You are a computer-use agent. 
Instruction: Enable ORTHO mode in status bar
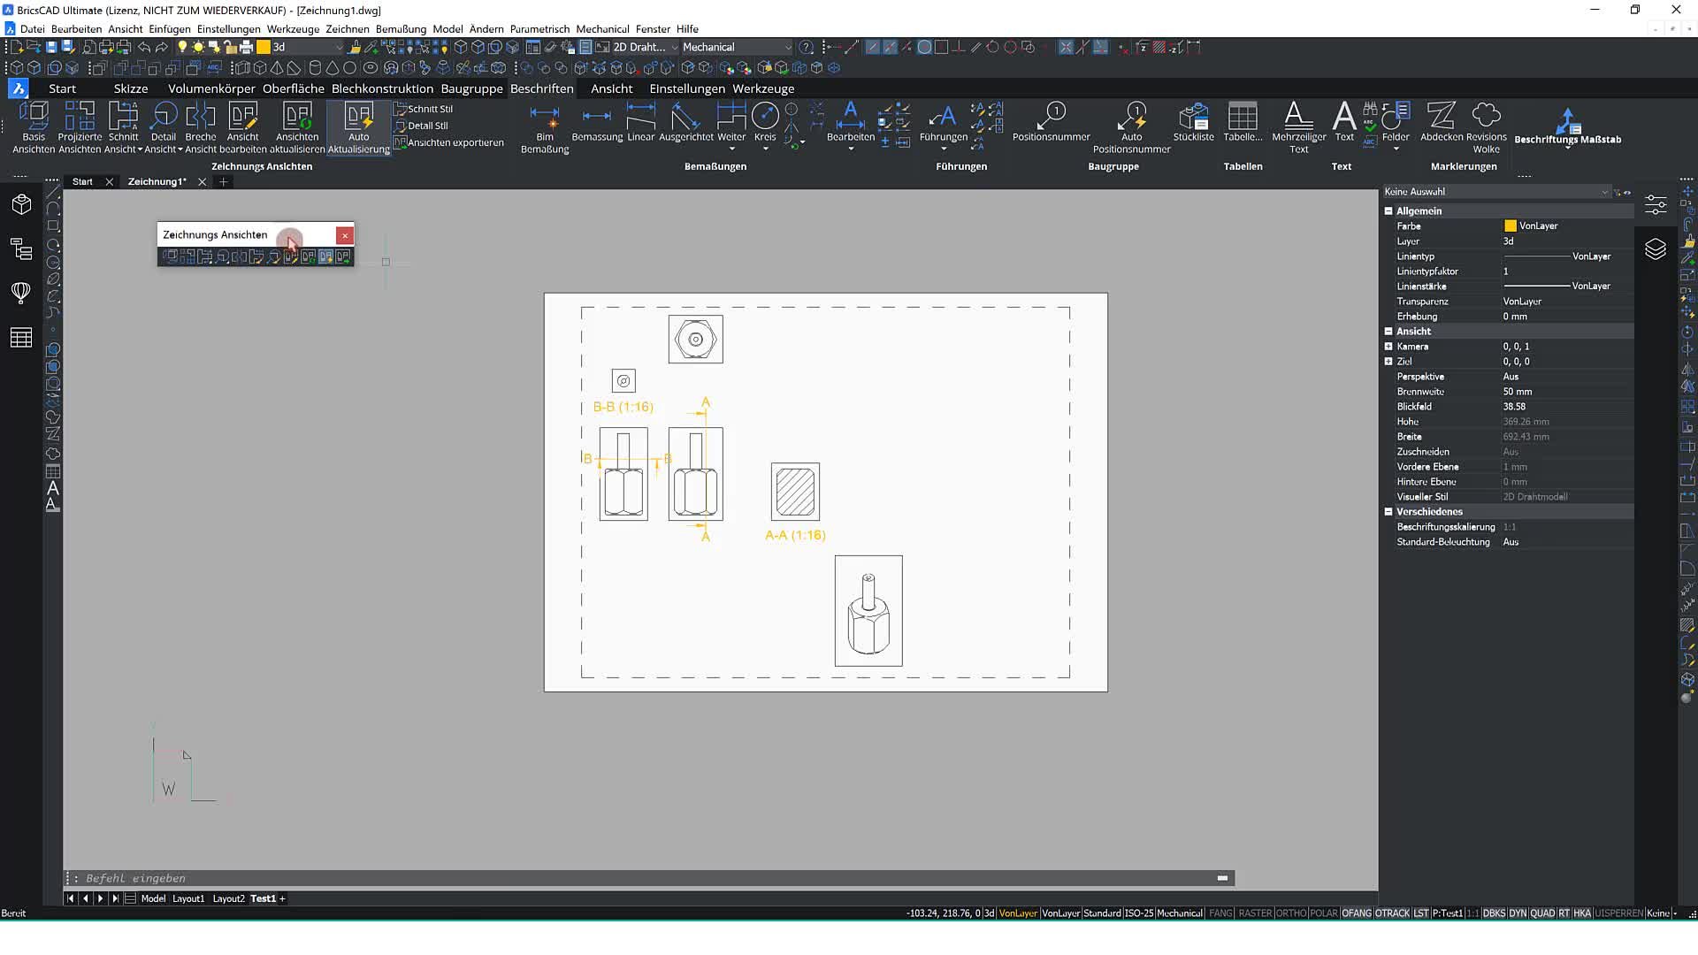pos(1291,913)
